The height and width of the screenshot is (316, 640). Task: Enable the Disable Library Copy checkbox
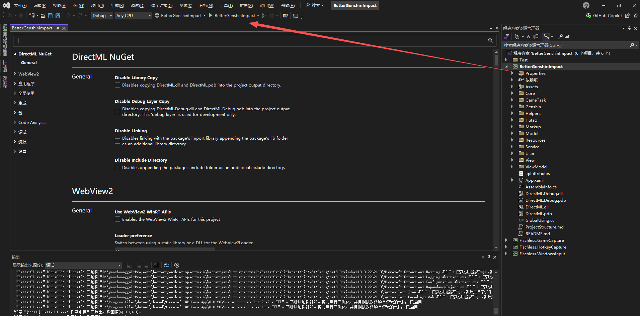[x=117, y=85]
